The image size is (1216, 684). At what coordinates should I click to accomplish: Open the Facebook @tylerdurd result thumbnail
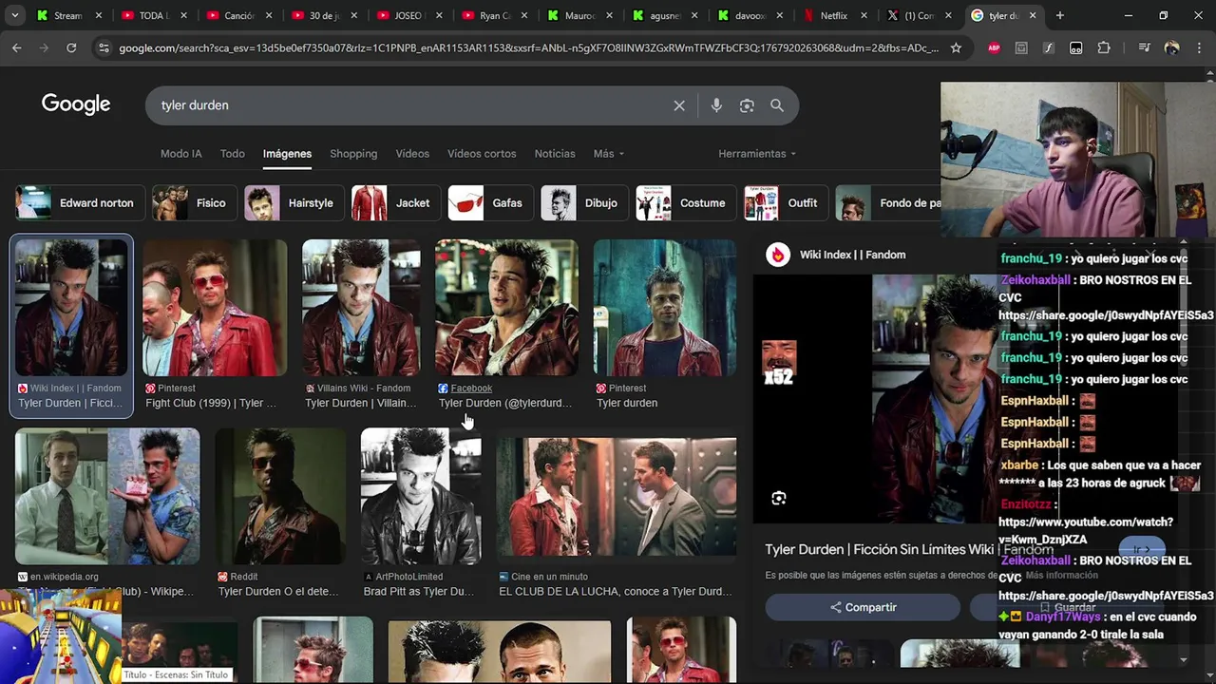506,308
